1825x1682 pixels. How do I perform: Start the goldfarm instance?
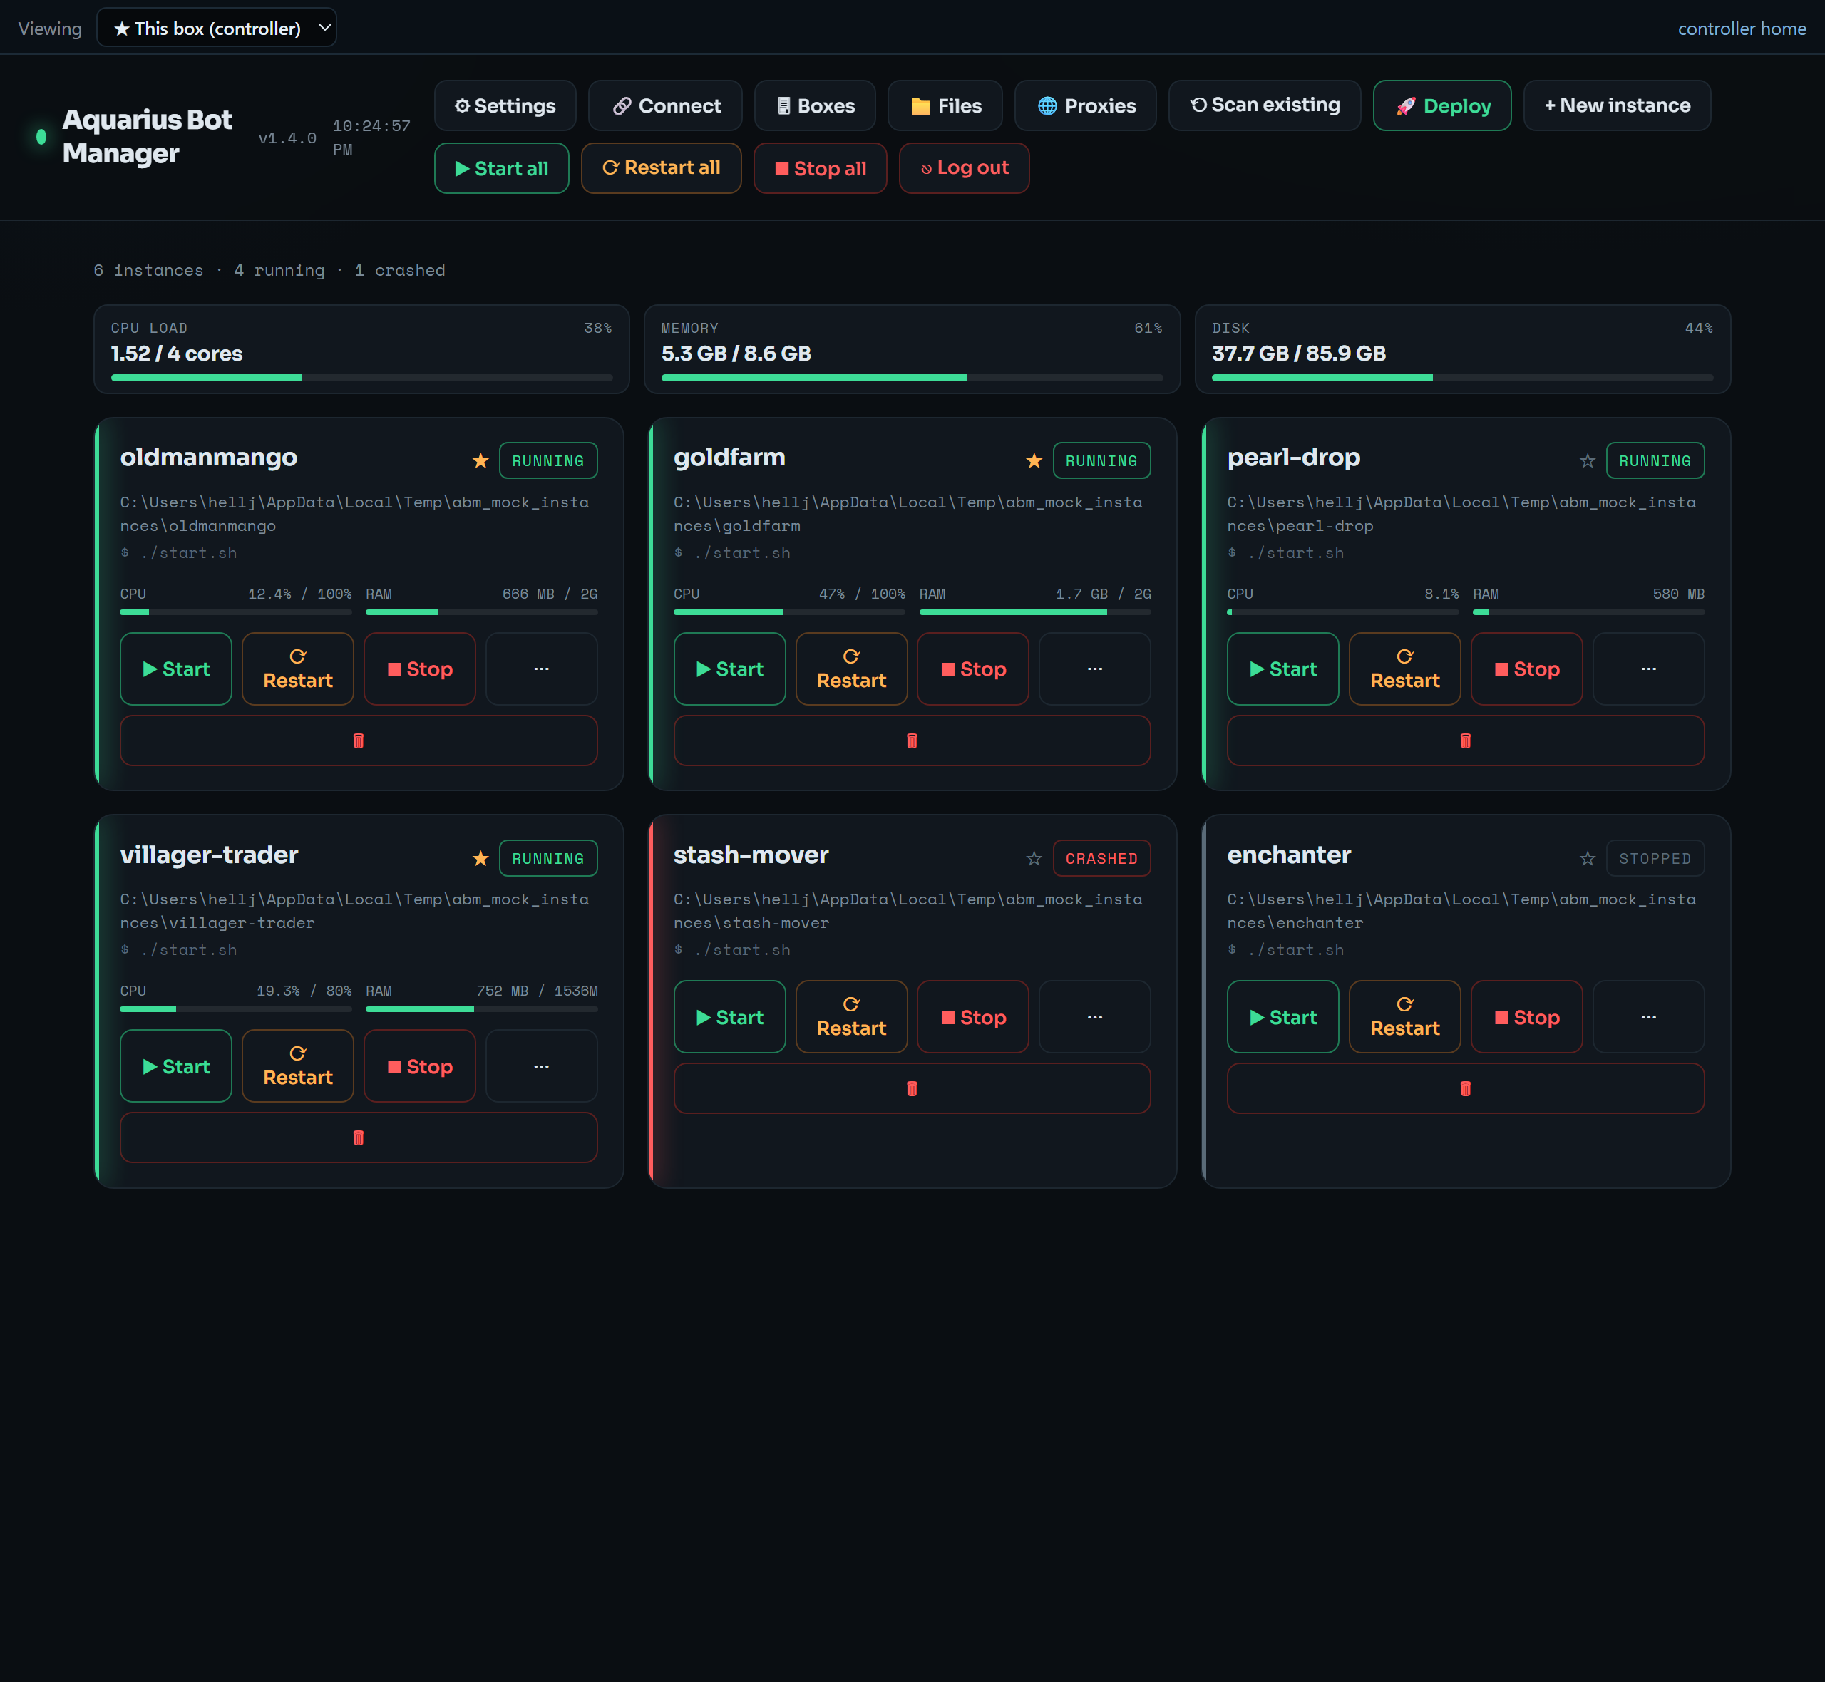[x=729, y=669]
